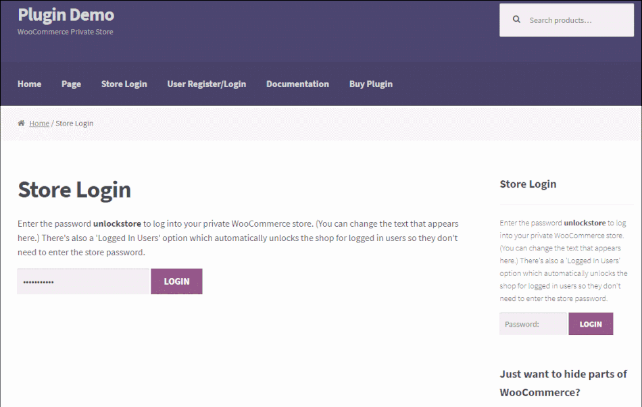Click the Store Login page heading
Image resolution: width=642 pixels, height=407 pixels.
pos(74,190)
